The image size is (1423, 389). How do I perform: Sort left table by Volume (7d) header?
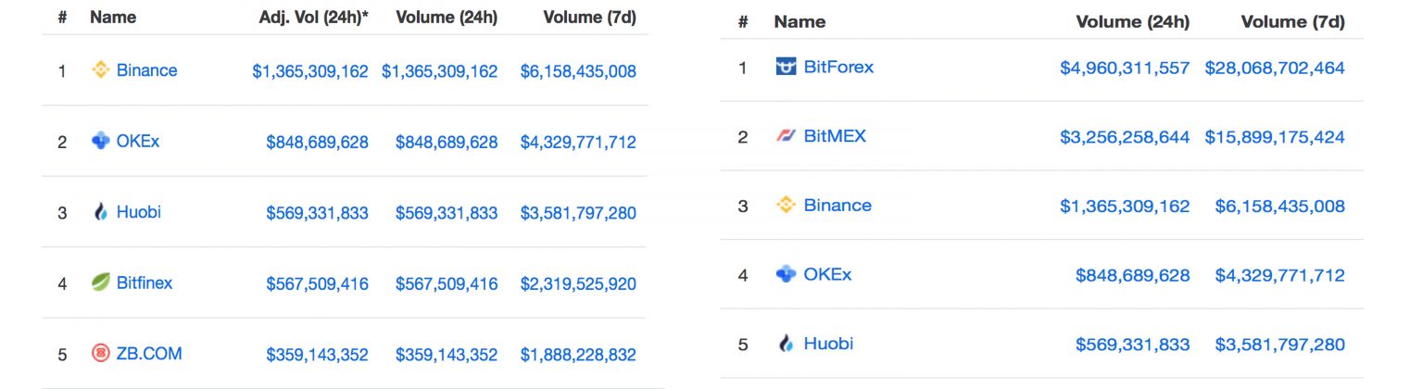[x=589, y=18]
